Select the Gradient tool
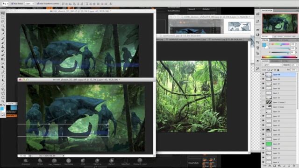This screenshot has width=299, height=168. 3,59
